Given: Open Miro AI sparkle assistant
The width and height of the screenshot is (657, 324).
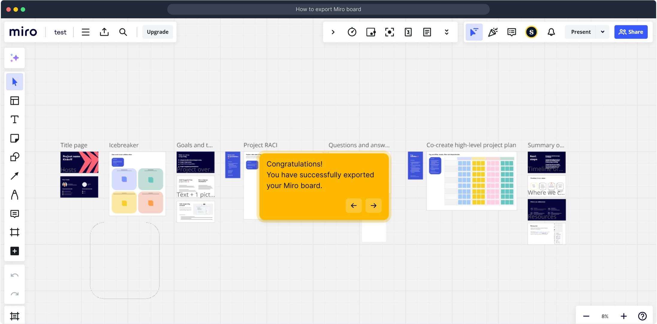Looking at the screenshot, I should pos(14,58).
